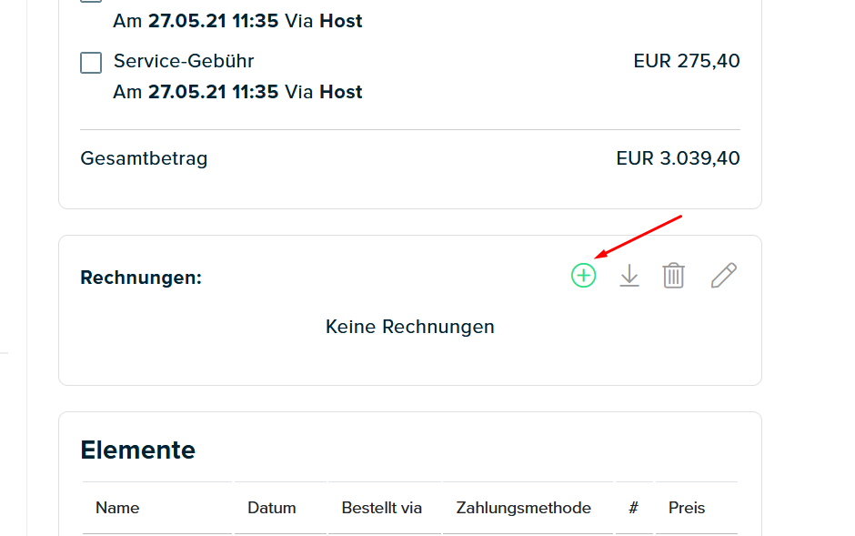Select the Bestellt via column header
This screenshot has width=855, height=536.
point(382,508)
